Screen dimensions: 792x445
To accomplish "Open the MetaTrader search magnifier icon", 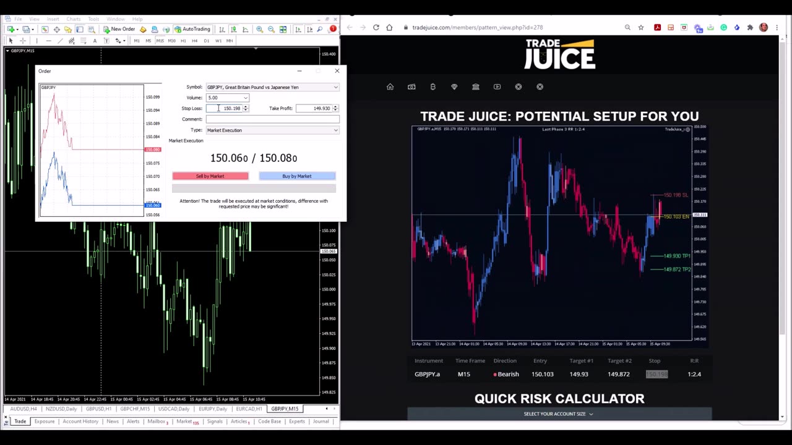I will pos(319,29).
